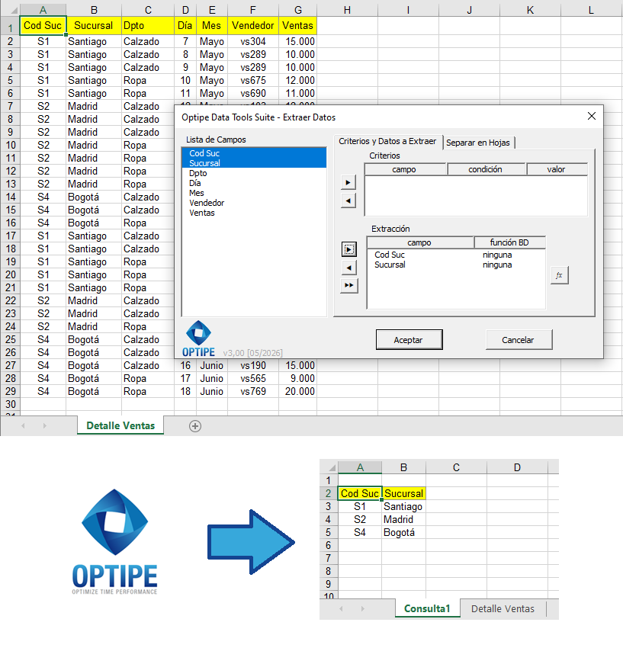
Task: Click the Criterios campo column header
Action: tap(405, 169)
